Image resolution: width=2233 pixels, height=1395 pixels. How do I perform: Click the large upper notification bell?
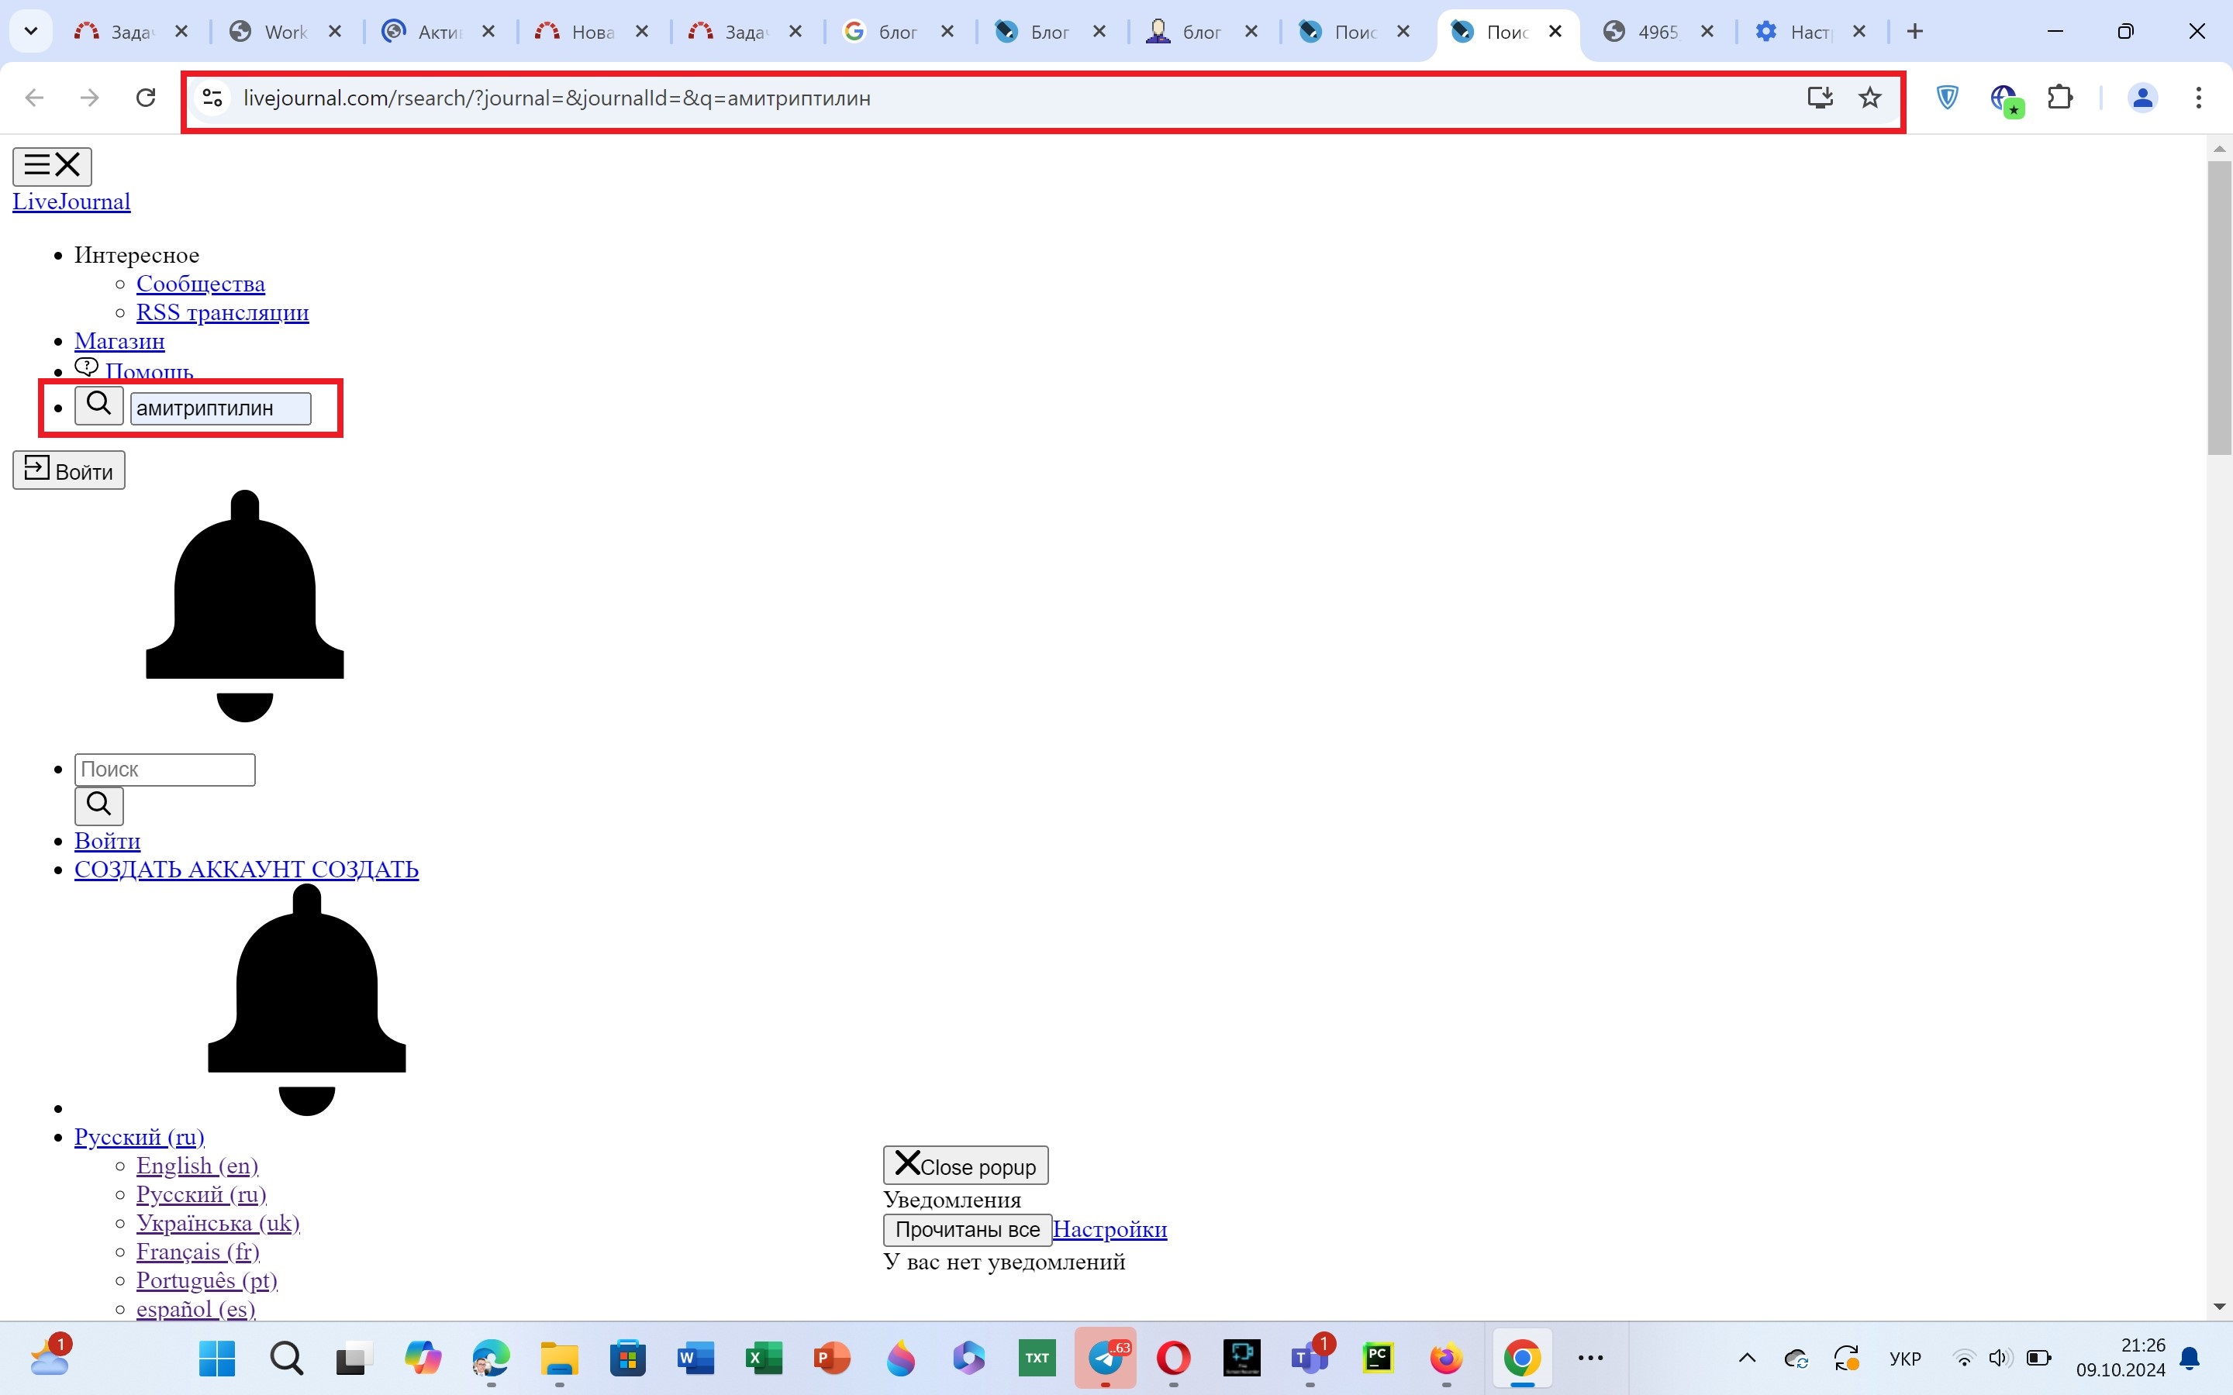244,605
